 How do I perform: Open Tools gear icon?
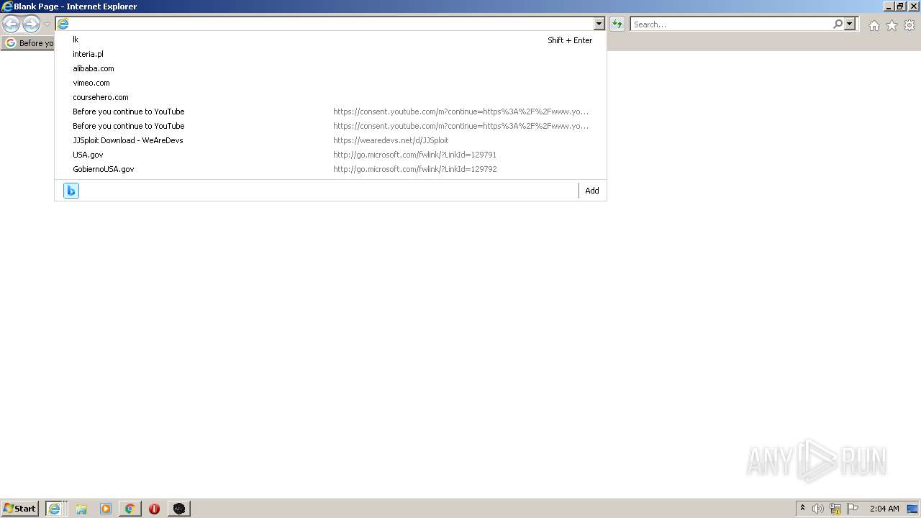click(x=909, y=25)
